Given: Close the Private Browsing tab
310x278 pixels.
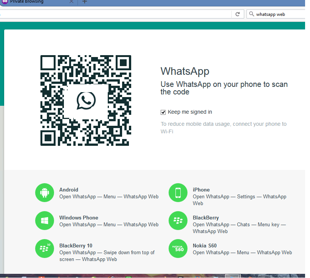Looking at the screenshot, I should tap(71, 2).
